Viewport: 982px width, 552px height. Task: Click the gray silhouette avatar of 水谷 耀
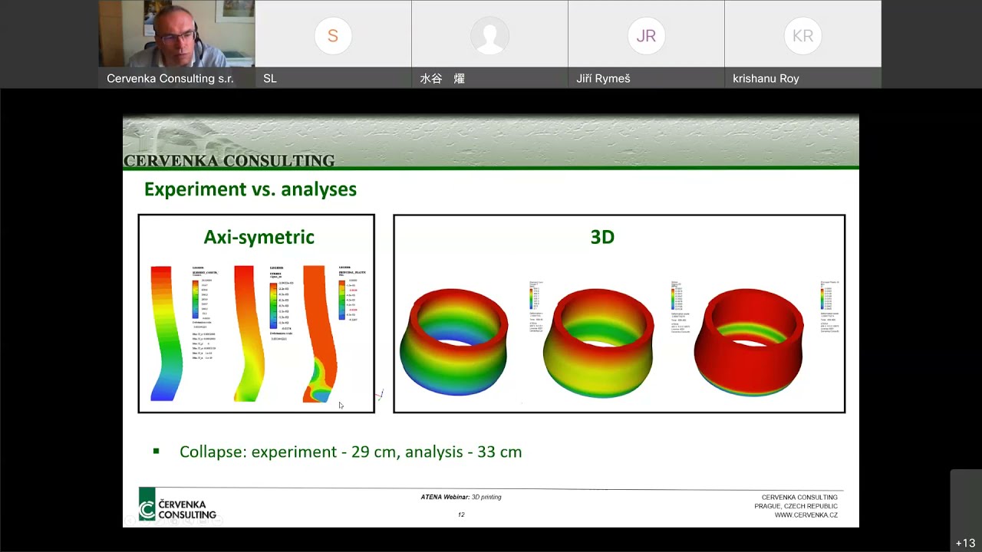pyautogui.click(x=489, y=35)
